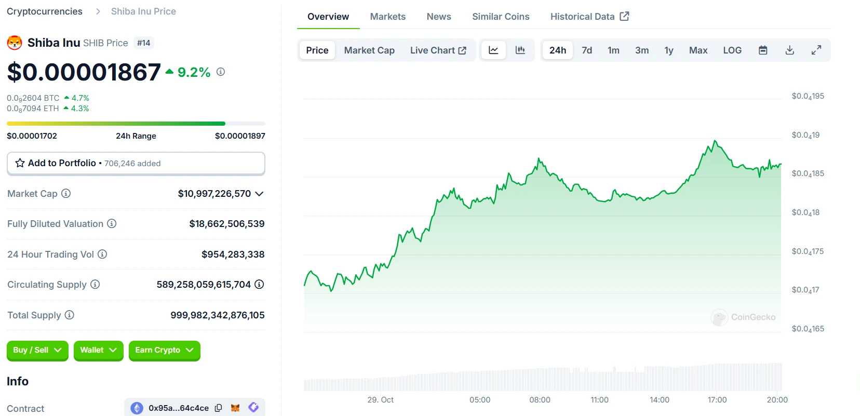Copy the contract address 0x95a...64c4ce
The image size is (860, 416).
pos(219,408)
